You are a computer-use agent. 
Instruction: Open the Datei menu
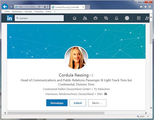7,11
